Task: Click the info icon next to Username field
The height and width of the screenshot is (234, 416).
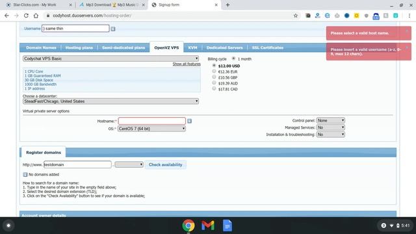Action: click(113, 29)
